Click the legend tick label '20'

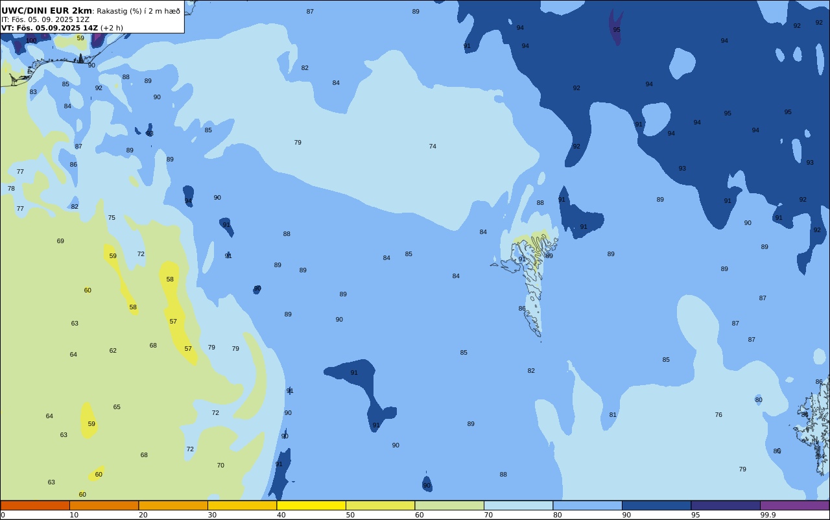pos(143,515)
